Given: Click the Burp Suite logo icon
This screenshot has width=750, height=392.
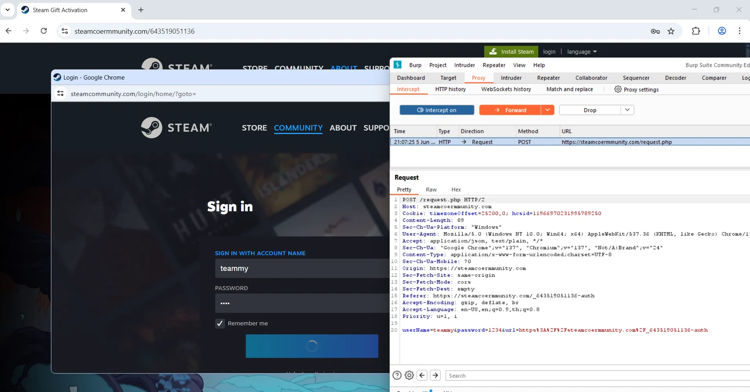Looking at the screenshot, I should [x=398, y=65].
